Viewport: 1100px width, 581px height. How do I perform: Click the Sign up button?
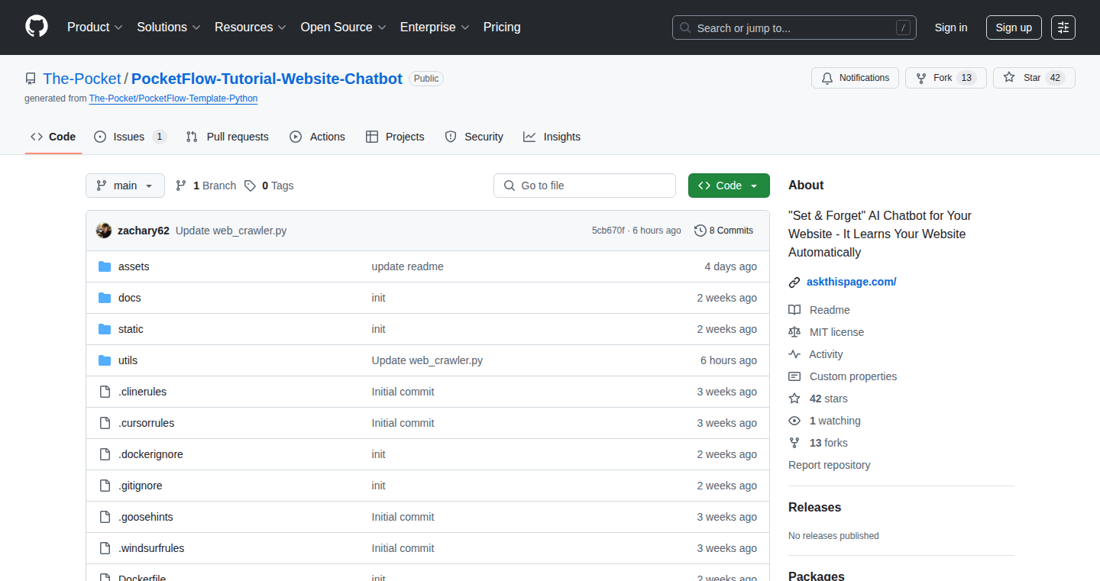click(x=1014, y=27)
